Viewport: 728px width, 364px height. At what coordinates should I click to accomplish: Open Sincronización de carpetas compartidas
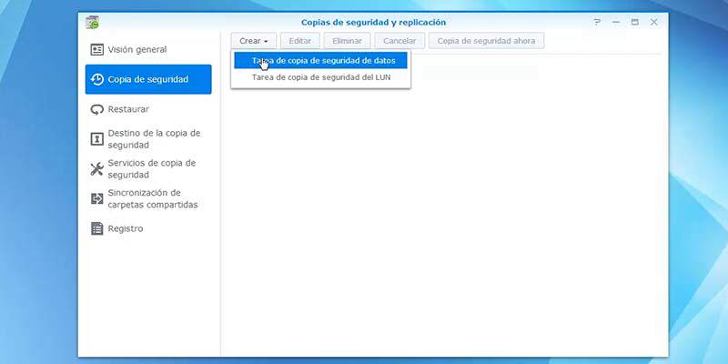148,198
